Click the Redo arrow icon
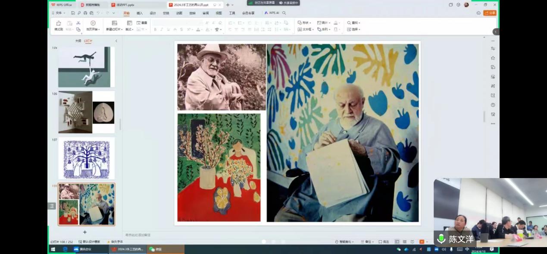This screenshot has height=254, width=547. (107, 13)
